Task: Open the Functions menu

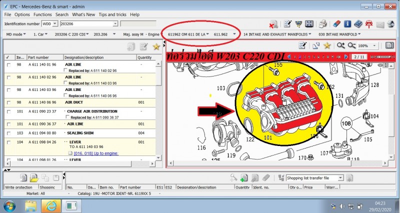Action: (x=42, y=14)
